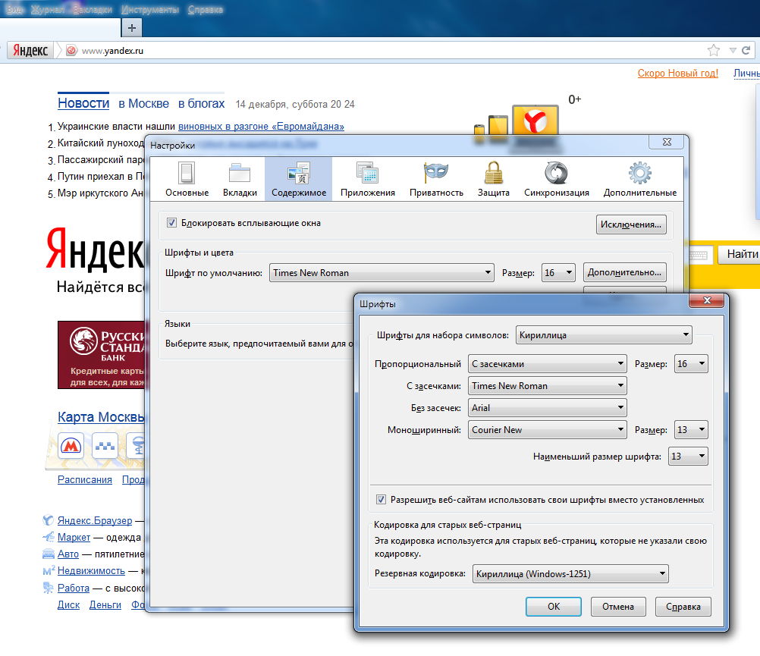Open the С засечками font dropdown
The image size is (760, 656).
click(547, 386)
